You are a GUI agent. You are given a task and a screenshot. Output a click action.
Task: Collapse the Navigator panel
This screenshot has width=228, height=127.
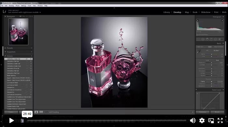click(x=5, y=16)
